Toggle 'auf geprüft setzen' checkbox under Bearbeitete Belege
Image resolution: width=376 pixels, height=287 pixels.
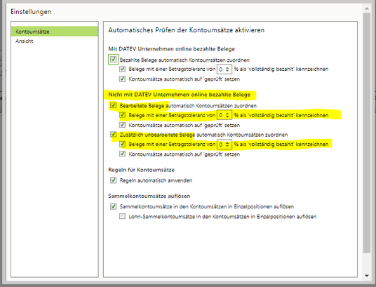tap(122, 125)
